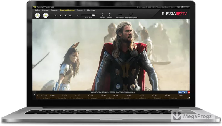222x126 pixels.
Task: Click the 23:00 mark on the timeline
Action: point(65,95)
